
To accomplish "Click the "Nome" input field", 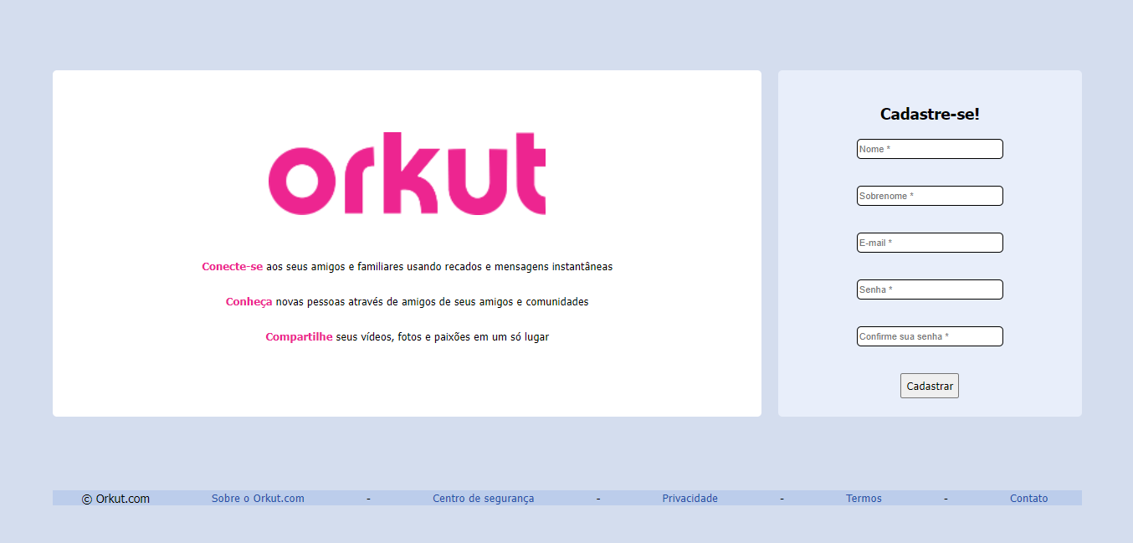I will pyautogui.click(x=930, y=148).
